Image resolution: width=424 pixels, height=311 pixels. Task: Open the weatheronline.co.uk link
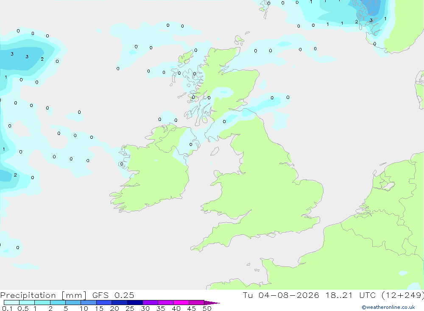click(388, 307)
